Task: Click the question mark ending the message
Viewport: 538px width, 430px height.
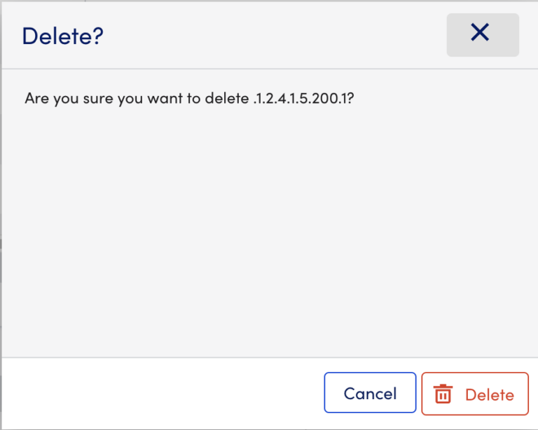Action: click(x=350, y=99)
